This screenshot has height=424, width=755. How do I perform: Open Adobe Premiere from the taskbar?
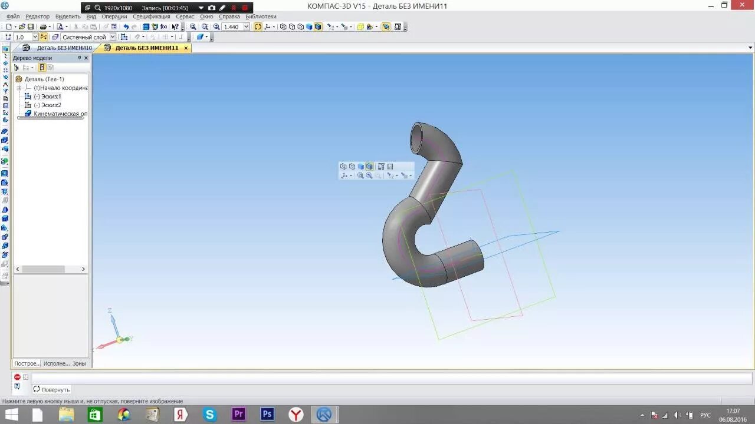pos(238,415)
